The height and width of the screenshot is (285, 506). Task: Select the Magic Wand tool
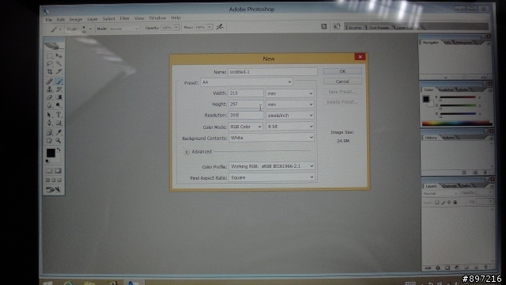[x=59, y=63]
